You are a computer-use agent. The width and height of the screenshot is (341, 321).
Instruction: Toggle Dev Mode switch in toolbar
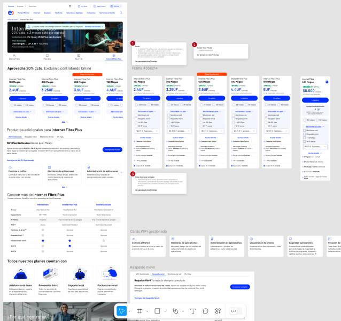pos(236,311)
